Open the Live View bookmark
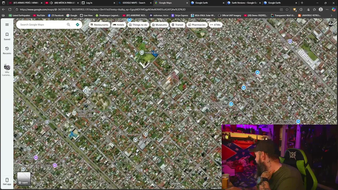This screenshot has height=190, width=338. click(x=86, y=15)
